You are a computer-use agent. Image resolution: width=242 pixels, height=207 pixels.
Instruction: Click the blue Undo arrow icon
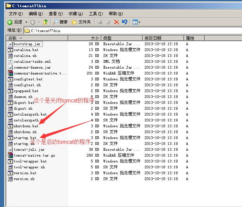(124, 22)
